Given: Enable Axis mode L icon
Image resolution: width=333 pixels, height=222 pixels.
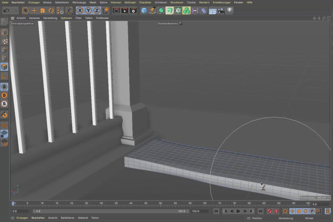Looking at the screenshot, I should (4, 75).
